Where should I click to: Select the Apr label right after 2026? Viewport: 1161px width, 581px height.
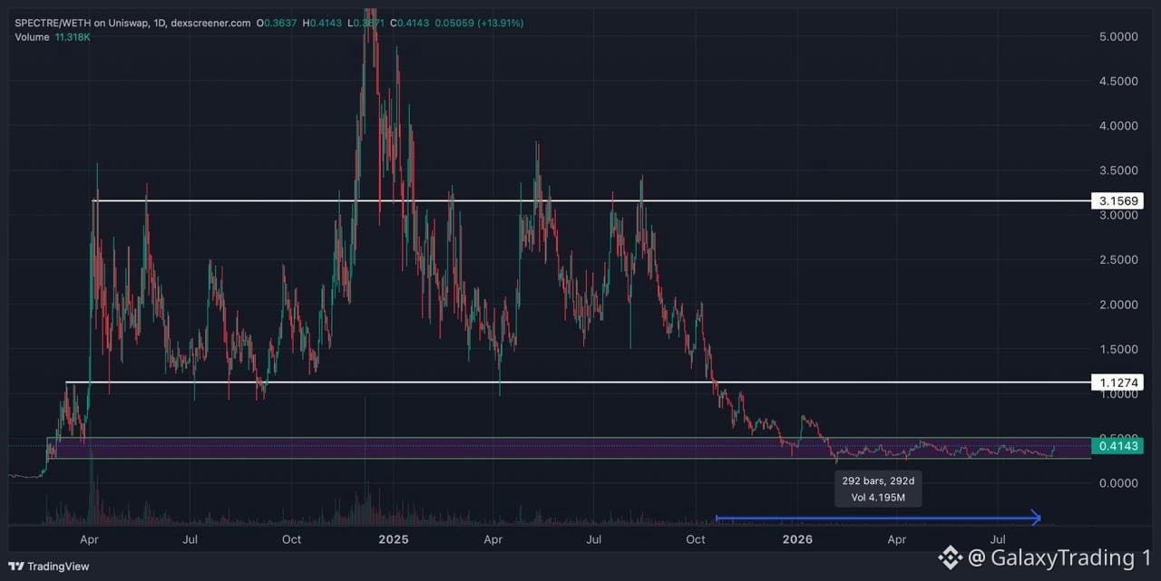(x=896, y=539)
